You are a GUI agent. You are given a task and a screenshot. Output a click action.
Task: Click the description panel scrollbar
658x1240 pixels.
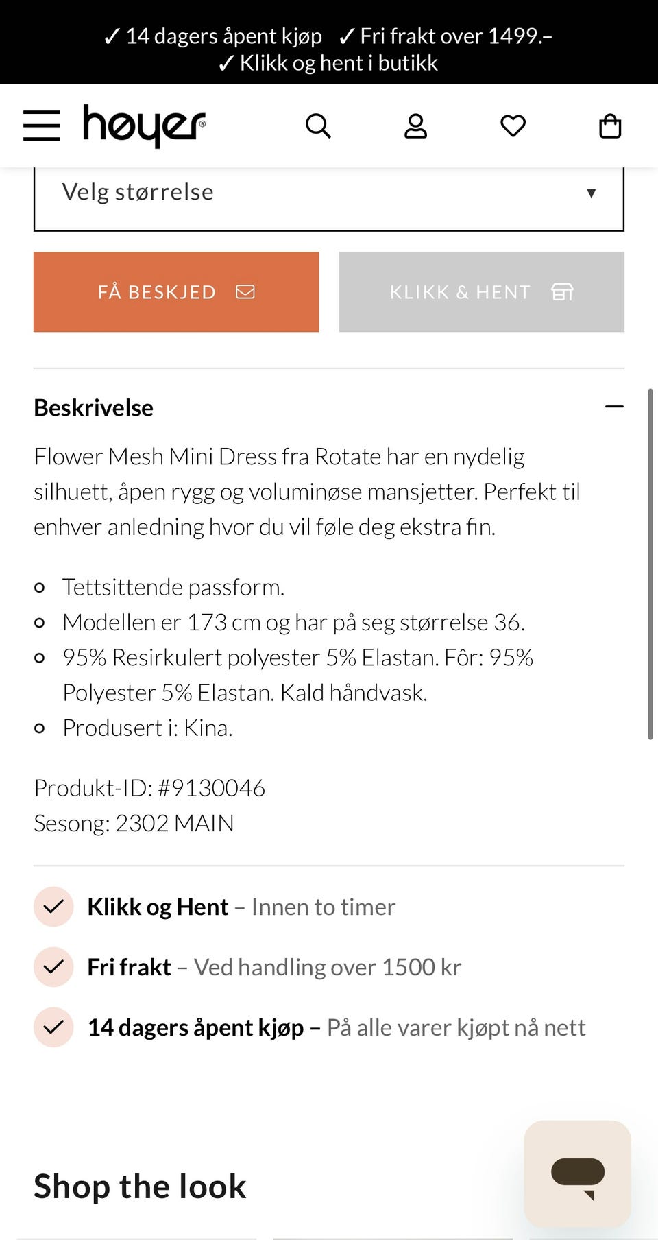[650, 564]
